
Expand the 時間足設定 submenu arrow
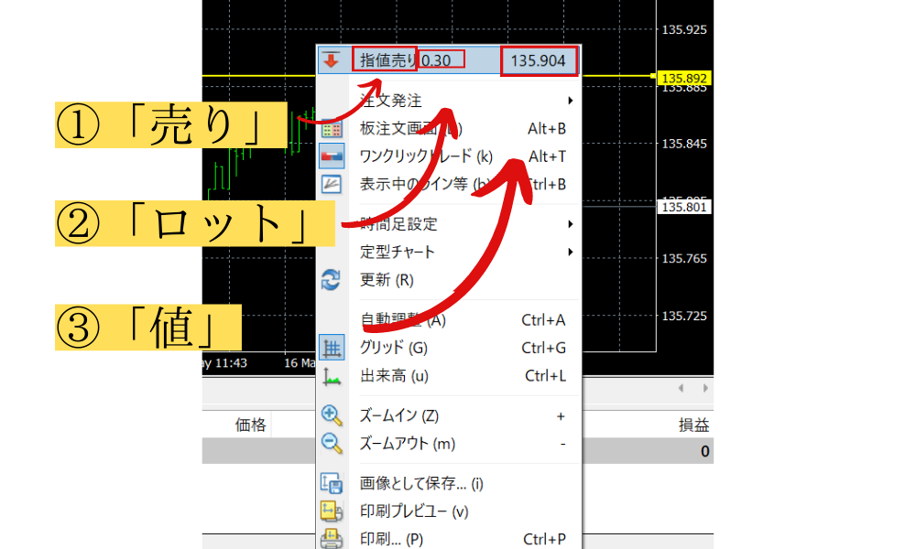point(570,224)
